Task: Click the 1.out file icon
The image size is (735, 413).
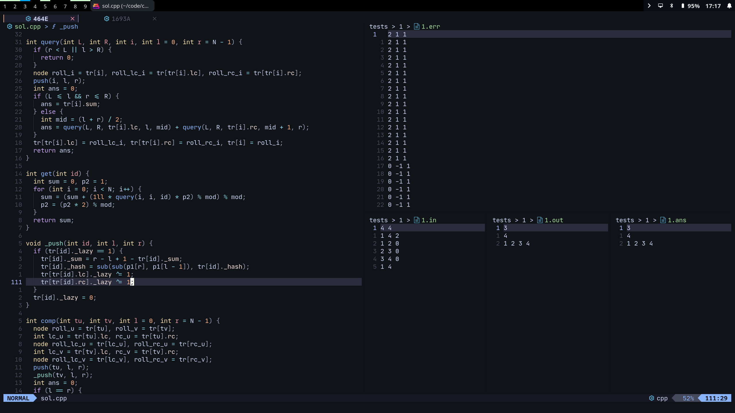Action: click(x=540, y=220)
